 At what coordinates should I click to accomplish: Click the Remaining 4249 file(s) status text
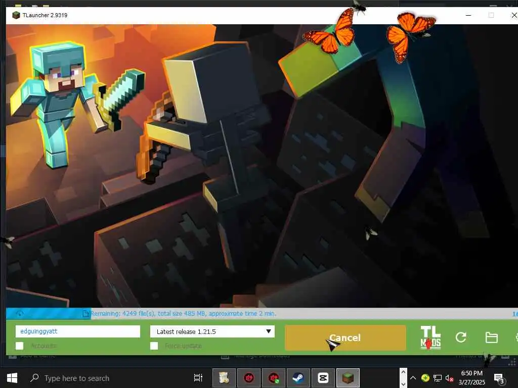coord(184,313)
